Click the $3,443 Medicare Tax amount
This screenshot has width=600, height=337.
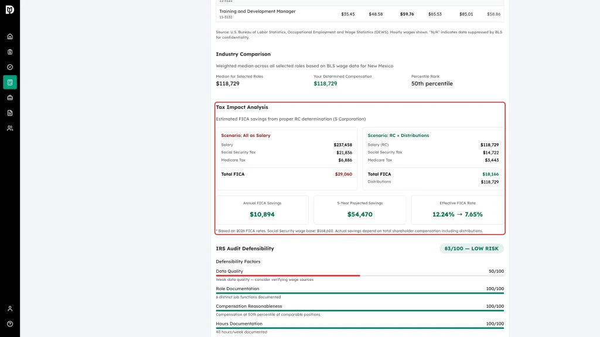click(x=492, y=160)
